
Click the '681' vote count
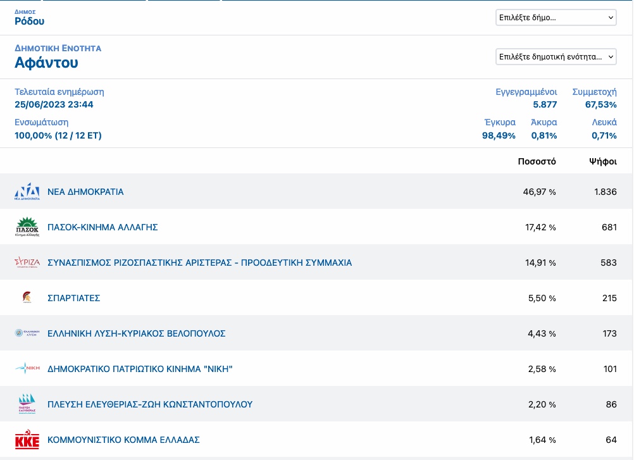609,227
